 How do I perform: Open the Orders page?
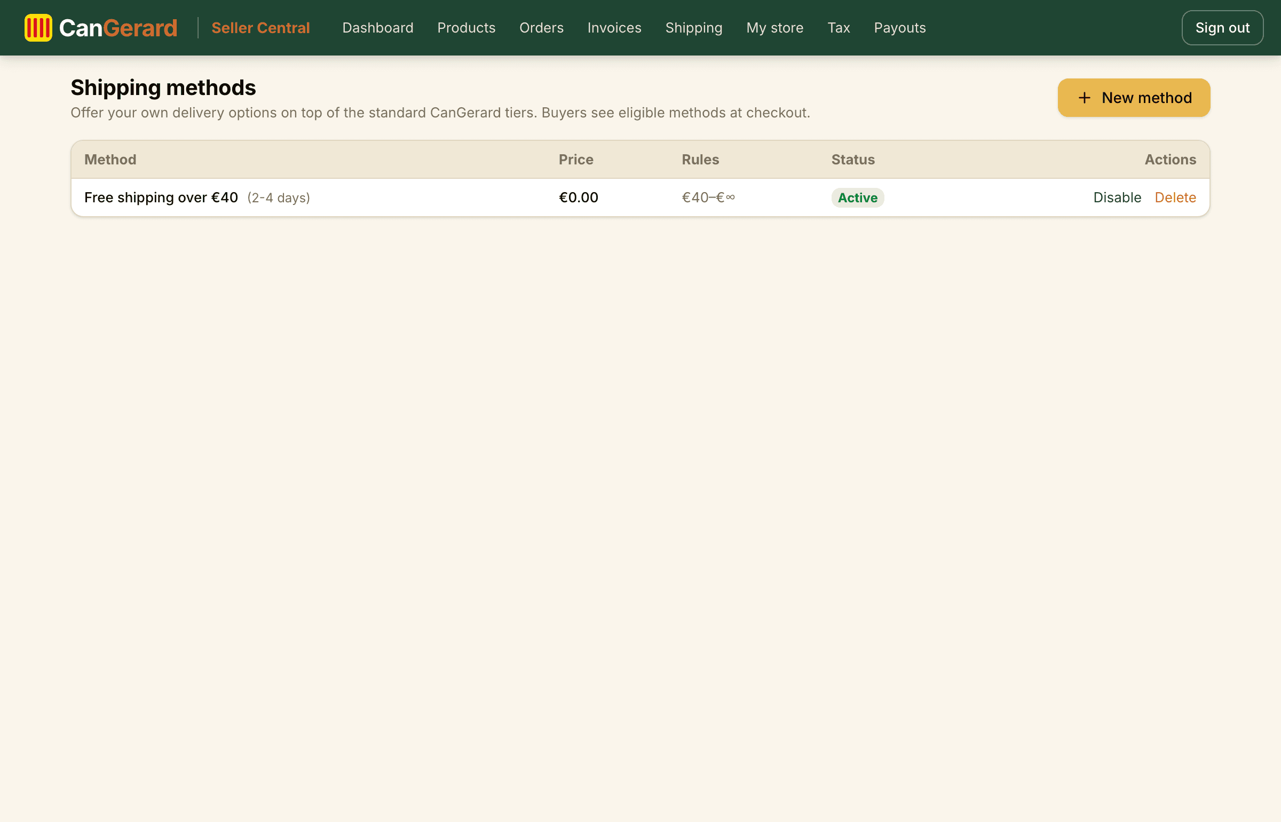pyautogui.click(x=541, y=28)
